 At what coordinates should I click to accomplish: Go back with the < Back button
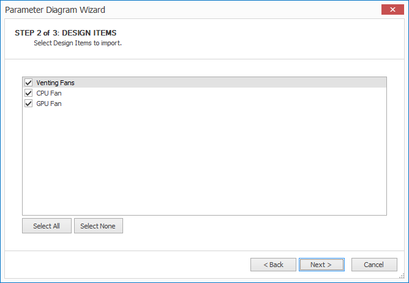point(273,265)
